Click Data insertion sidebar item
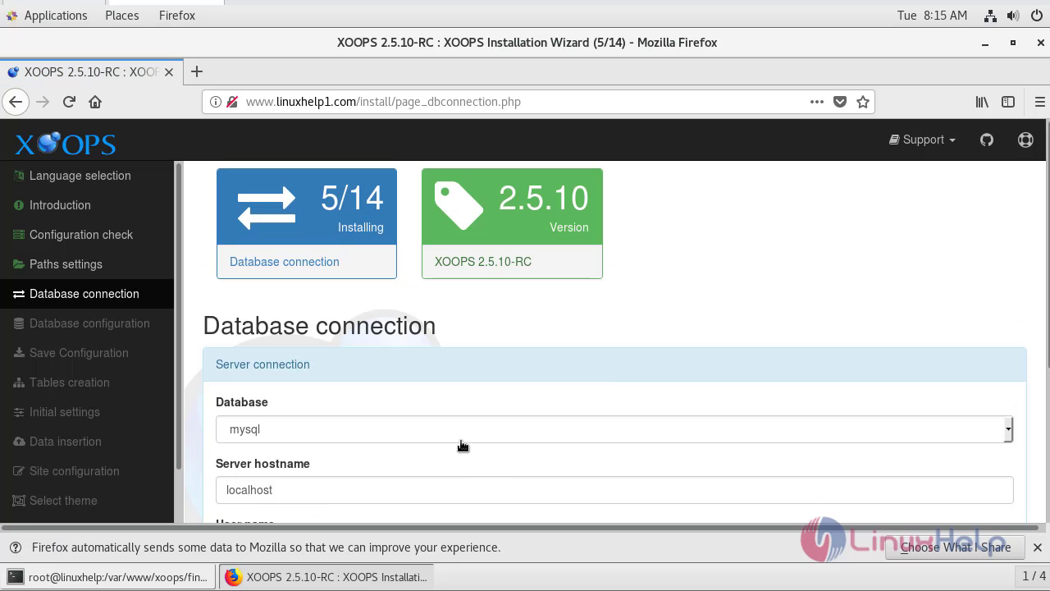Image resolution: width=1050 pixels, height=591 pixels. [x=87, y=442]
